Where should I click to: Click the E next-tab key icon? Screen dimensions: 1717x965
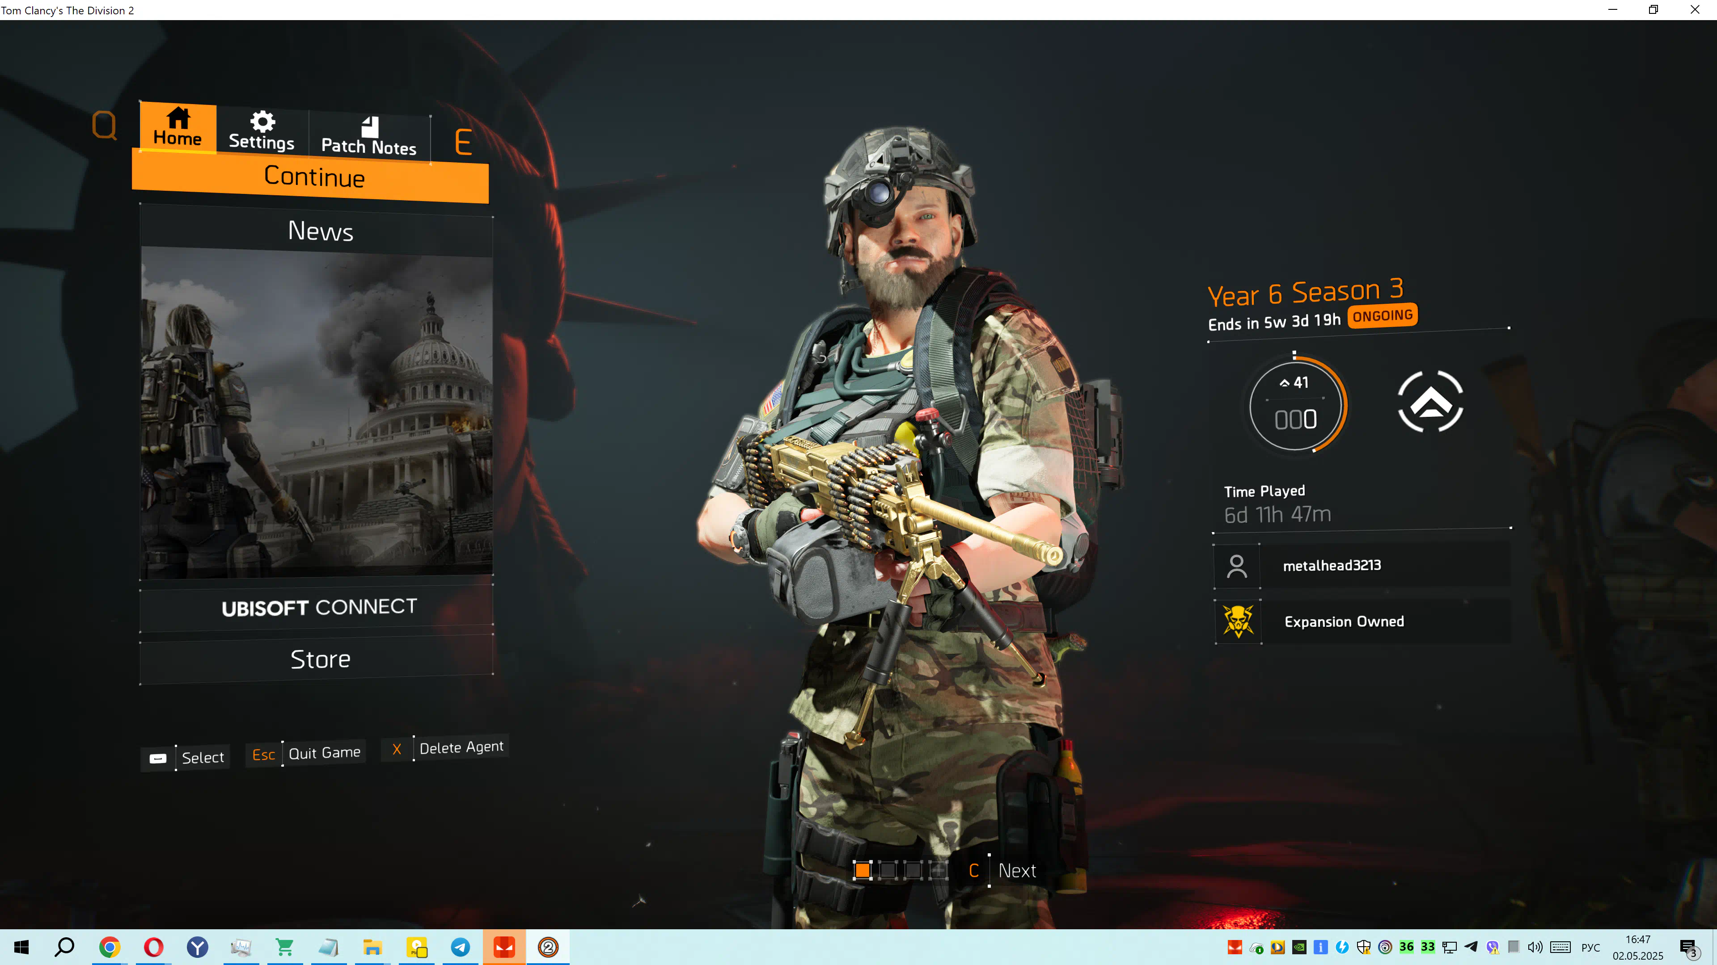(x=463, y=143)
